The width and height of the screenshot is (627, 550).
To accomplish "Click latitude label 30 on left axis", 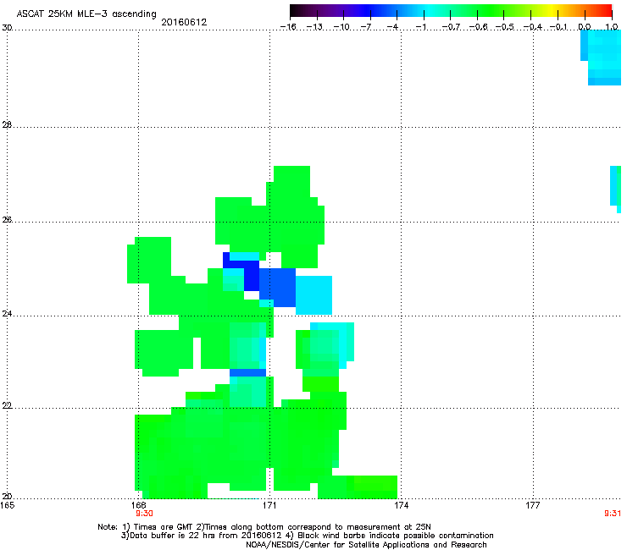I will [x=7, y=28].
